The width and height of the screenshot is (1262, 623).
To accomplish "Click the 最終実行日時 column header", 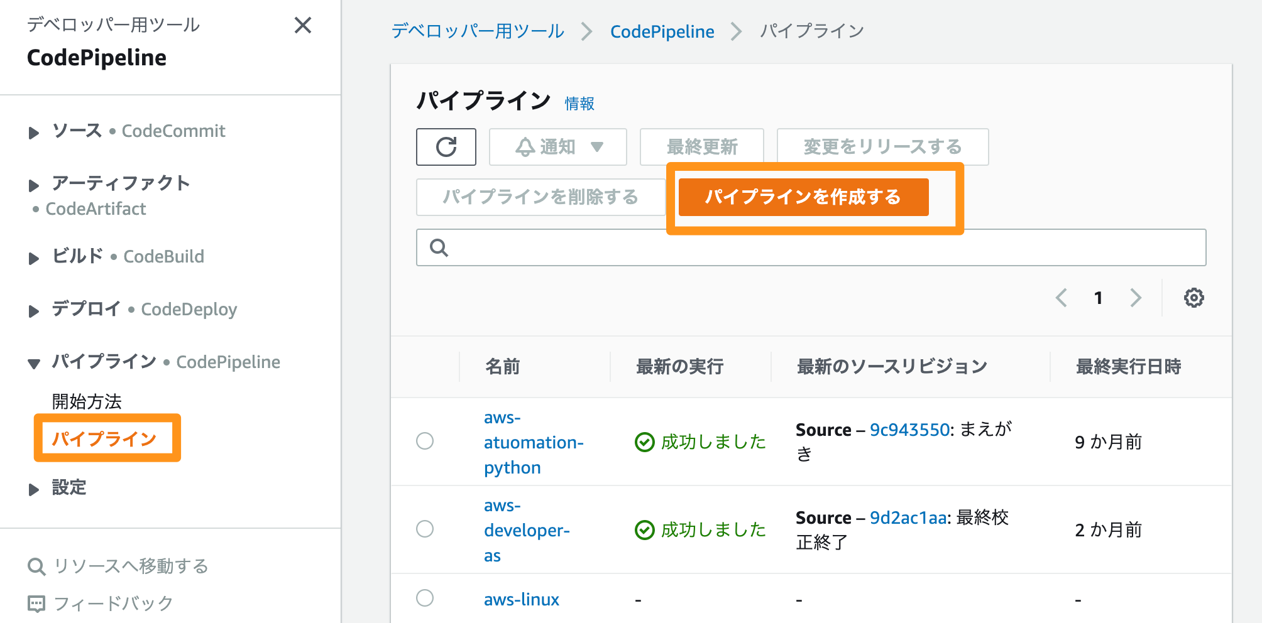I will 1129,366.
